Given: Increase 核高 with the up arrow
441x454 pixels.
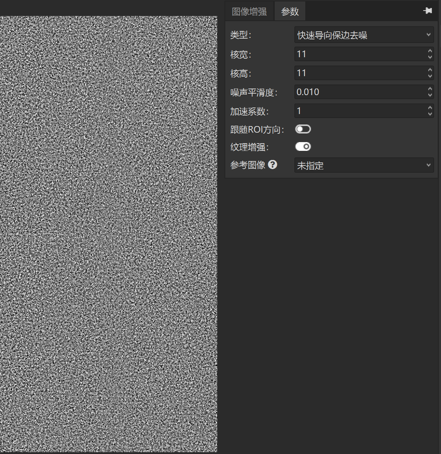Looking at the screenshot, I should click(x=430, y=70).
